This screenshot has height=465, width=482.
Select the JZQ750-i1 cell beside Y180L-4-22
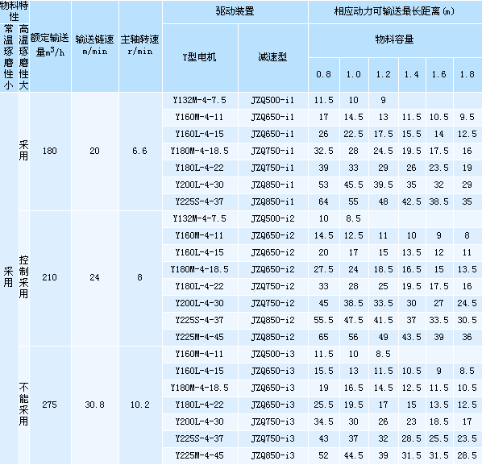click(272, 168)
